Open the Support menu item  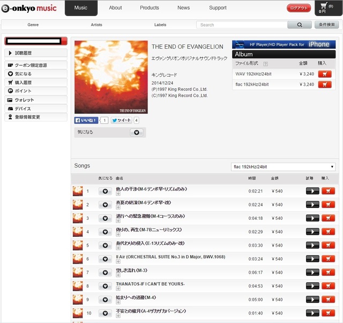tap(218, 8)
